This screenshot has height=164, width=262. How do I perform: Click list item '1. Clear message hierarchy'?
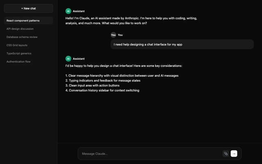[x=122, y=75]
